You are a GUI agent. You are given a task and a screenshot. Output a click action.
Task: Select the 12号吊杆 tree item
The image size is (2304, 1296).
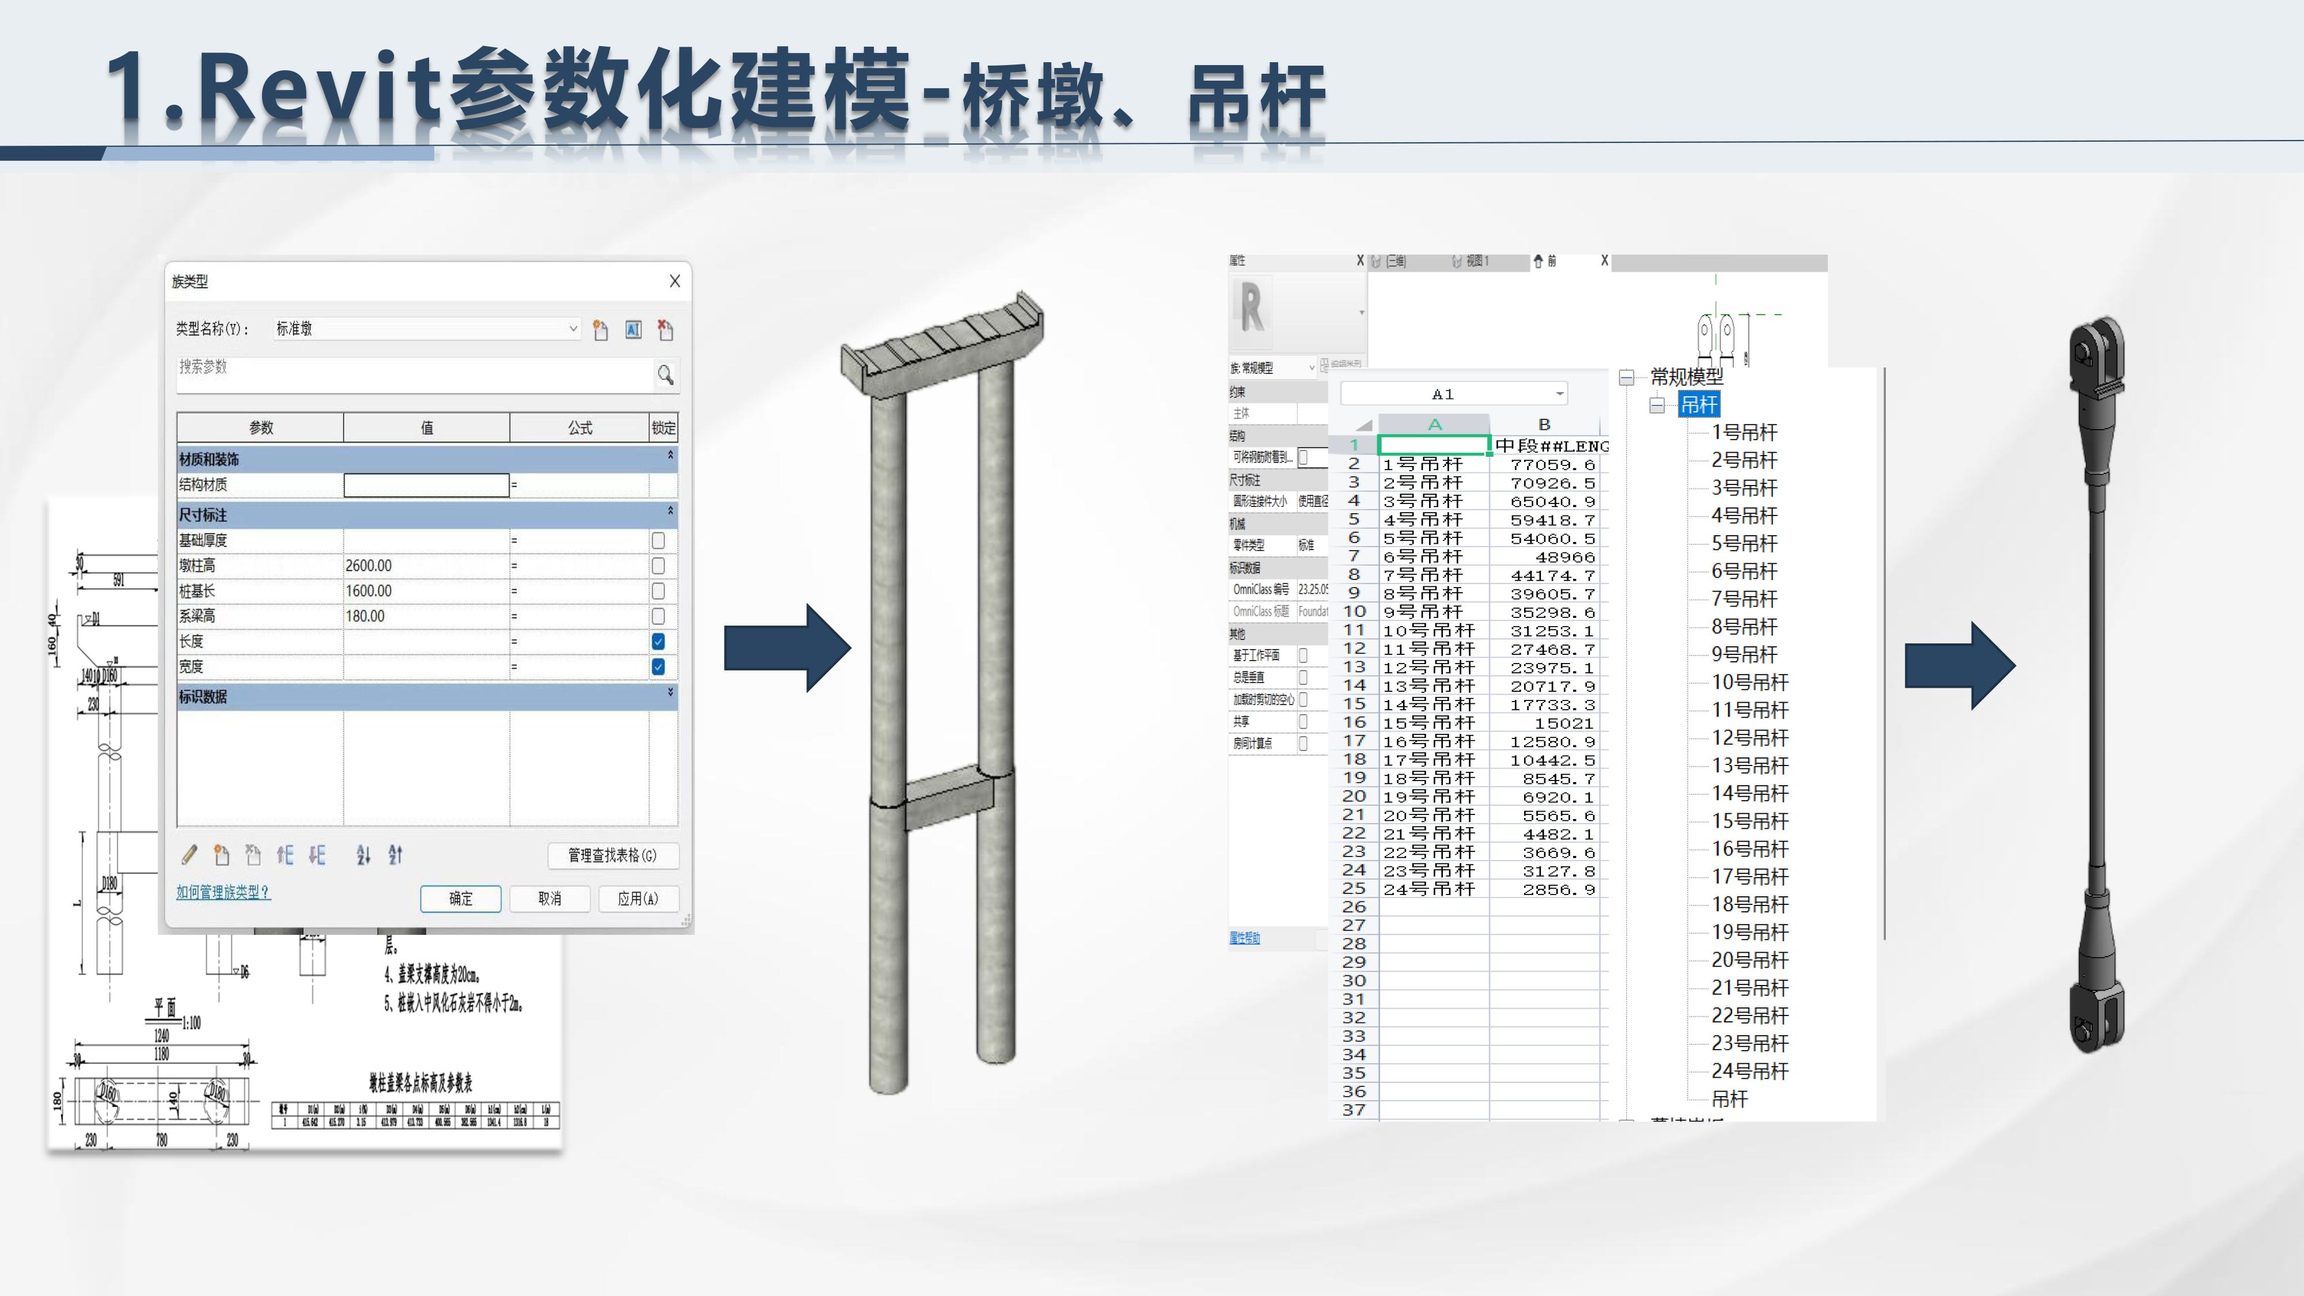[1749, 738]
